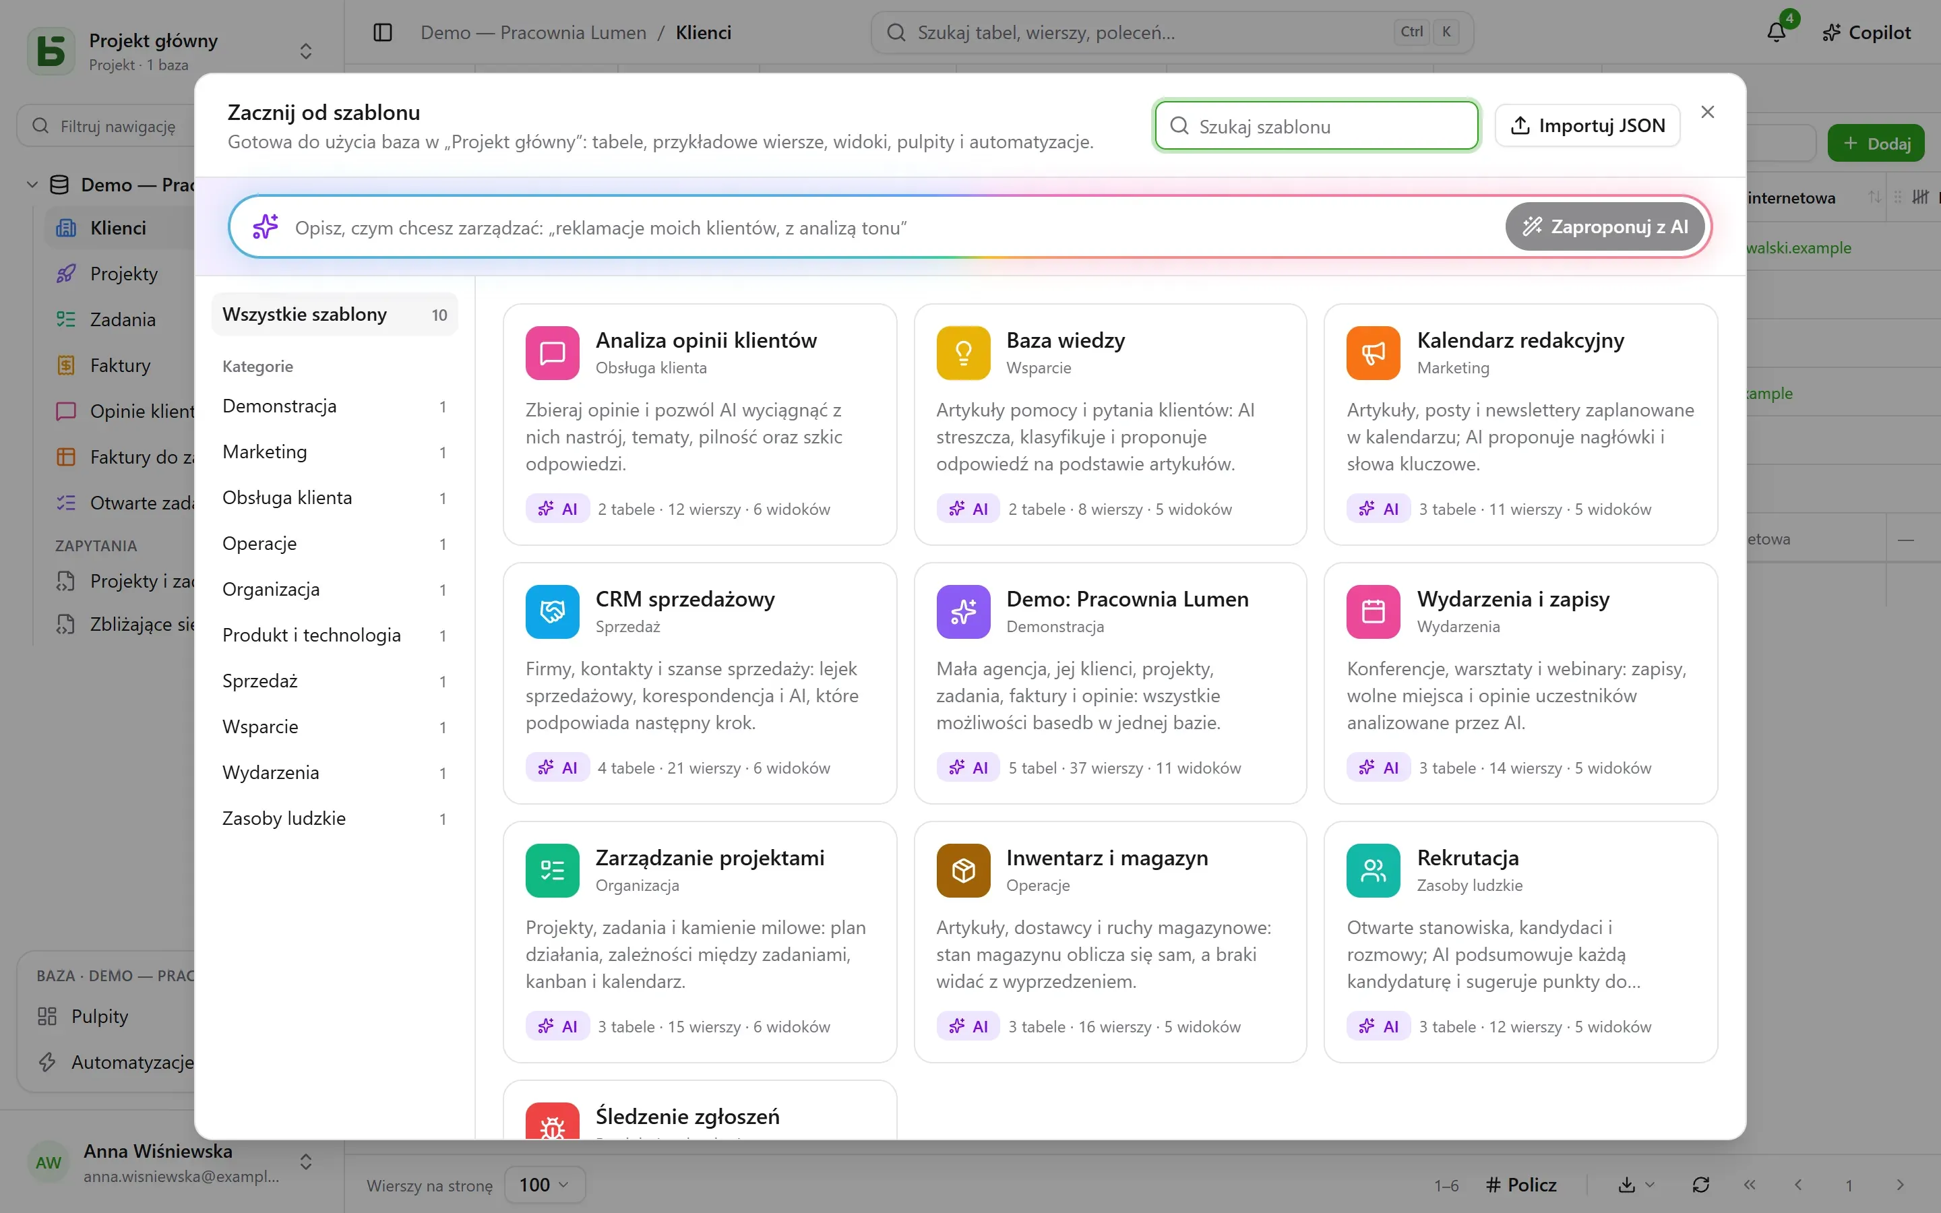The image size is (1941, 1213).
Task: Click the Pulpity dashboard icon in sidebar
Action: point(47,1016)
